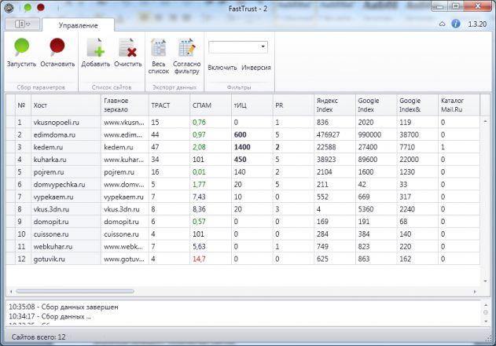Select host vkusnopoeli.ru row
This screenshot has width=496, height=346.
pos(243,122)
